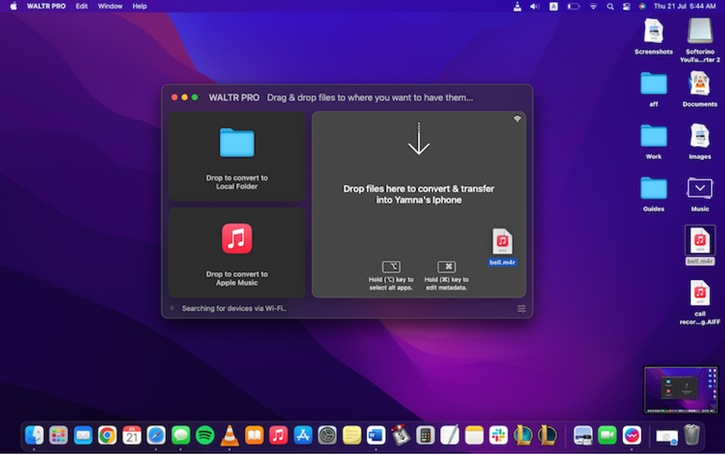Click the Option key icon for alt apps
The image size is (725, 454).
391,267
